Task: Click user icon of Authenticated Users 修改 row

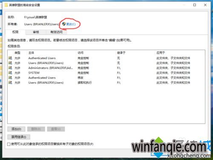Action: (10, 78)
